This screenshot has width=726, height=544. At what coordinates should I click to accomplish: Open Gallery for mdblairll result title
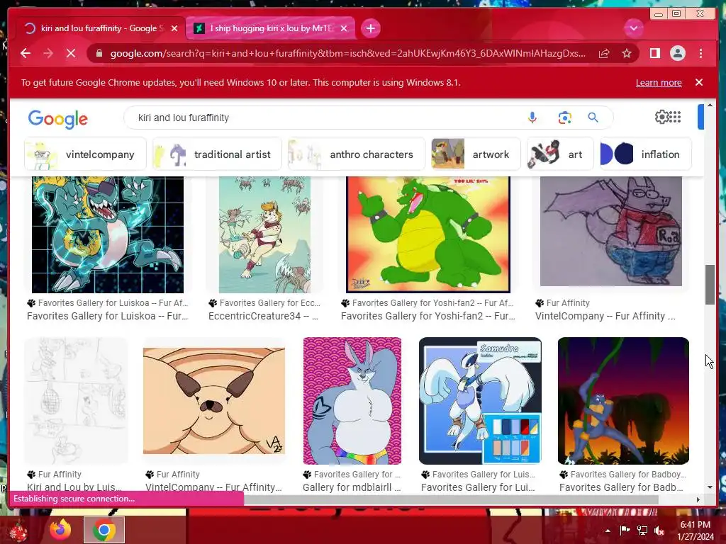(x=352, y=487)
